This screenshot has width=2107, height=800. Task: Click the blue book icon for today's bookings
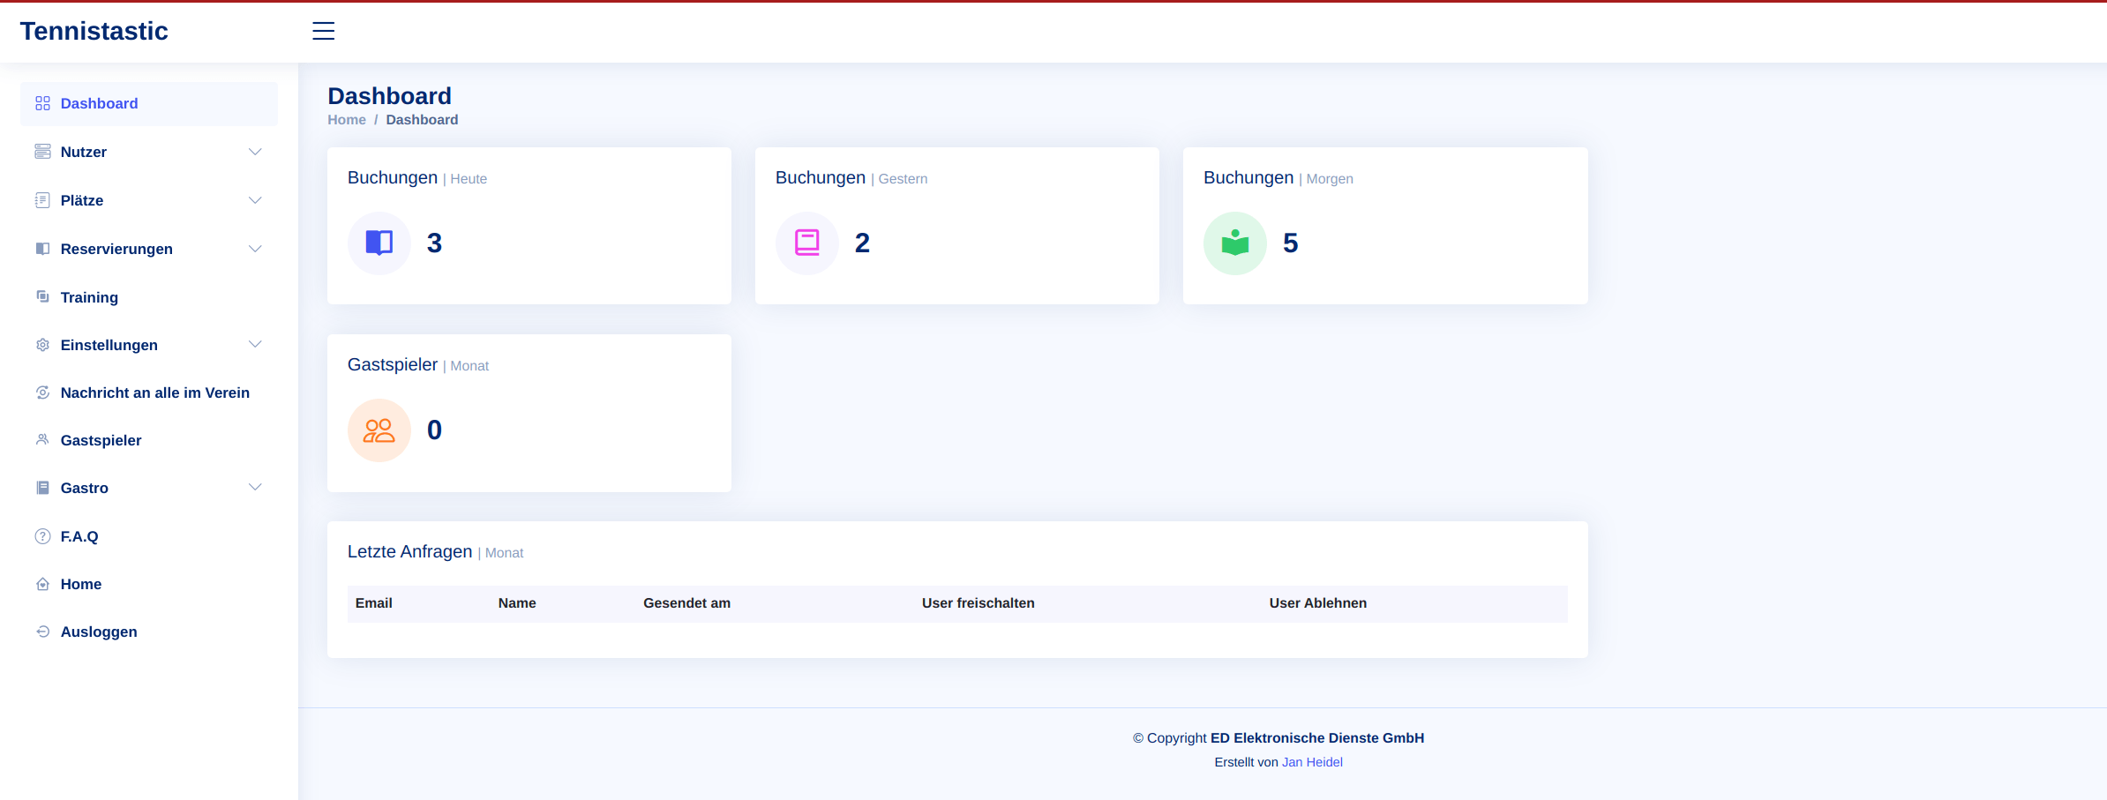tap(379, 243)
